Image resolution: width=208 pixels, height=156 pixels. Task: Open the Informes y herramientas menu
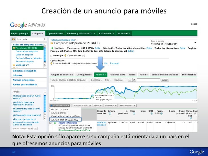pyautogui.click(x=81, y=33)
